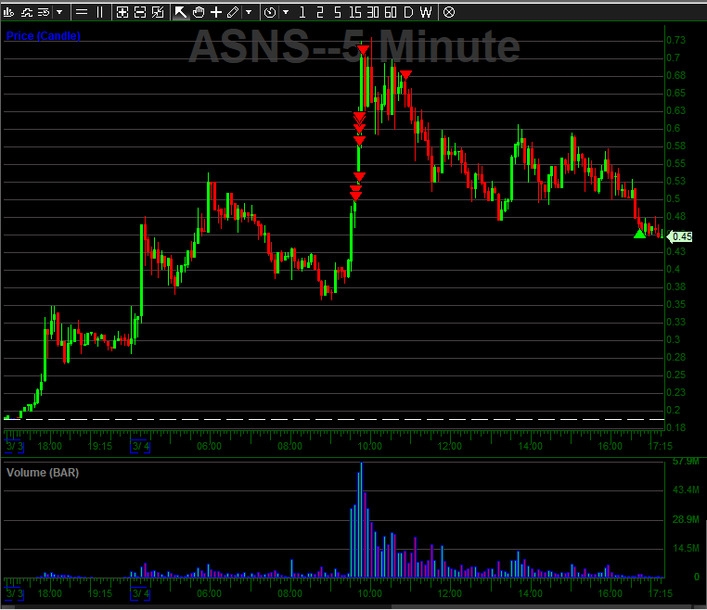The image size is (707, 610).
Task: Select the horizontal lines tool
Action: (82, 12)
